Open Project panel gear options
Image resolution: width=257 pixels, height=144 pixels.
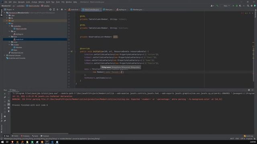(x=62, y=10)
